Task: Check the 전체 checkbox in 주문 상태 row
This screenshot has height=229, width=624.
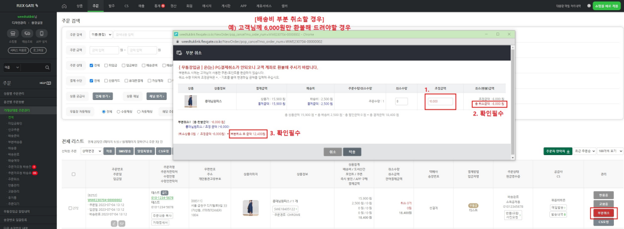Action: [x=91, y=66]
